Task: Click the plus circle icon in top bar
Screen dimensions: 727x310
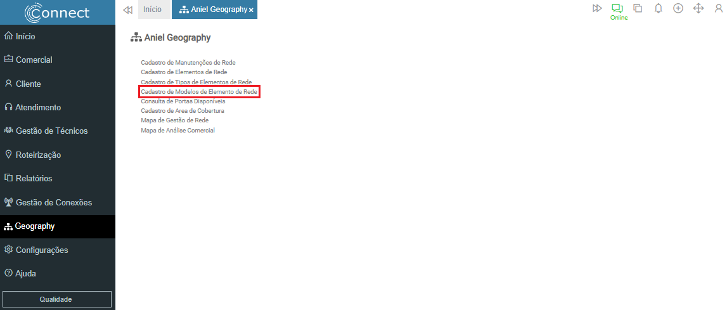Action: [678, 8]
